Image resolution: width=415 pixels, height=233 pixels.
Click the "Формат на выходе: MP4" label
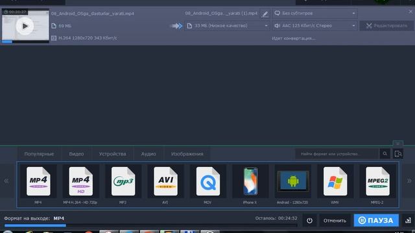click(34, 219)
